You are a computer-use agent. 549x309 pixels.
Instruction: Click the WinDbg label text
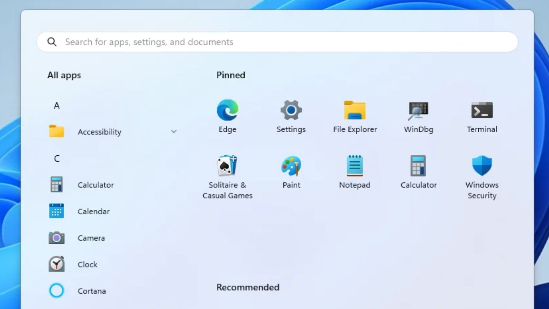(x=419, y=129)
